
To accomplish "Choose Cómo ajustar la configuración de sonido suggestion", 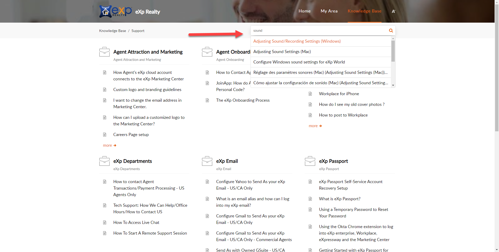I will click(321, 83).
